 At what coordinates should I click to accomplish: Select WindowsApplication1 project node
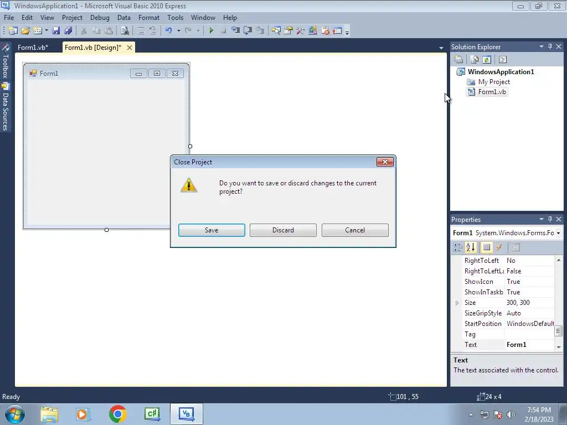pos(501,71)
